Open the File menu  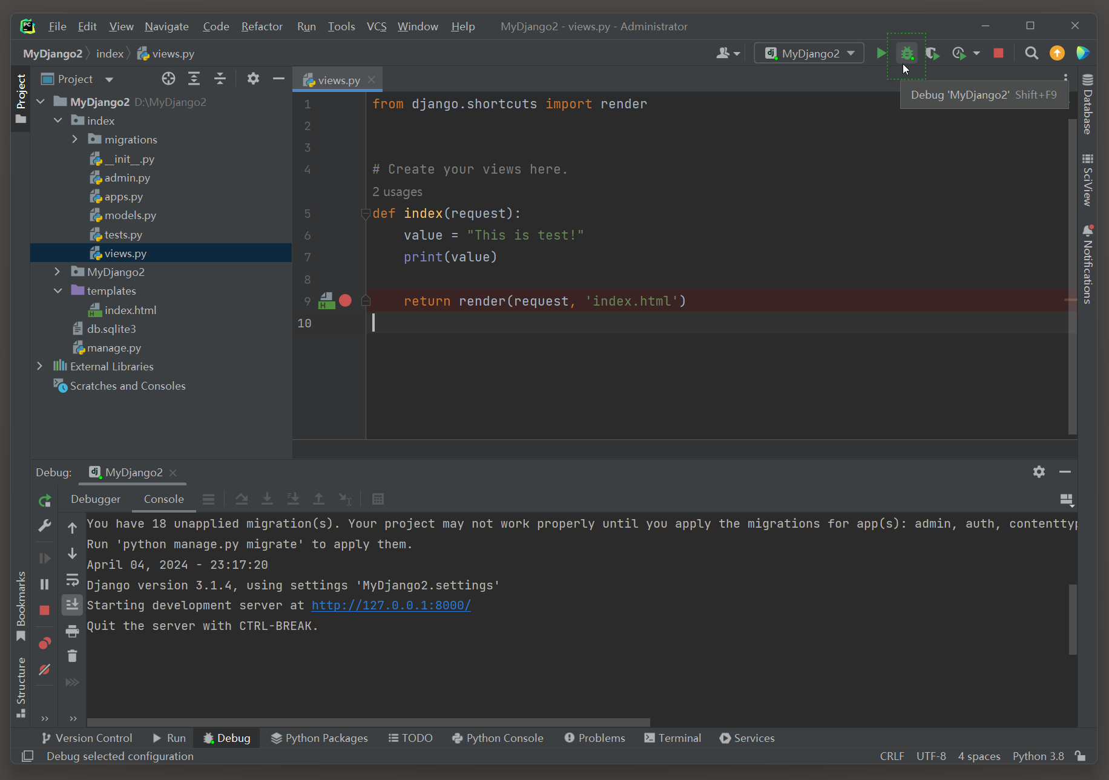point(58,26)
